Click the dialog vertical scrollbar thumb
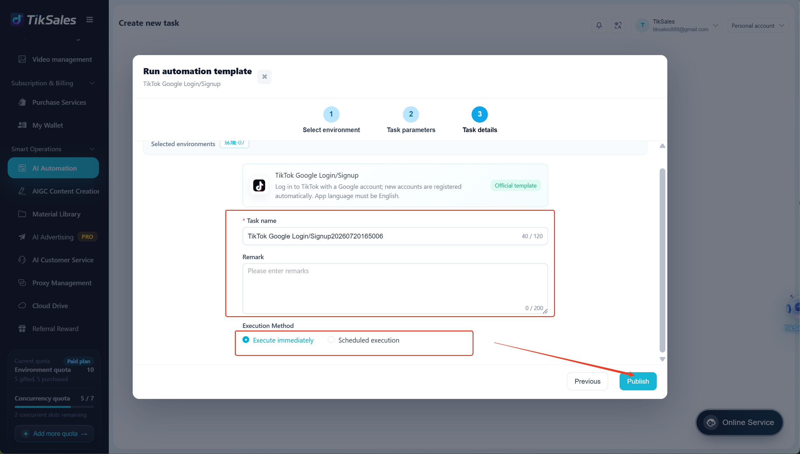This screenshot has height=454, width=800. coord(663,260)
